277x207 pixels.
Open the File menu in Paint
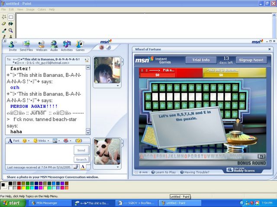point(3,9)
